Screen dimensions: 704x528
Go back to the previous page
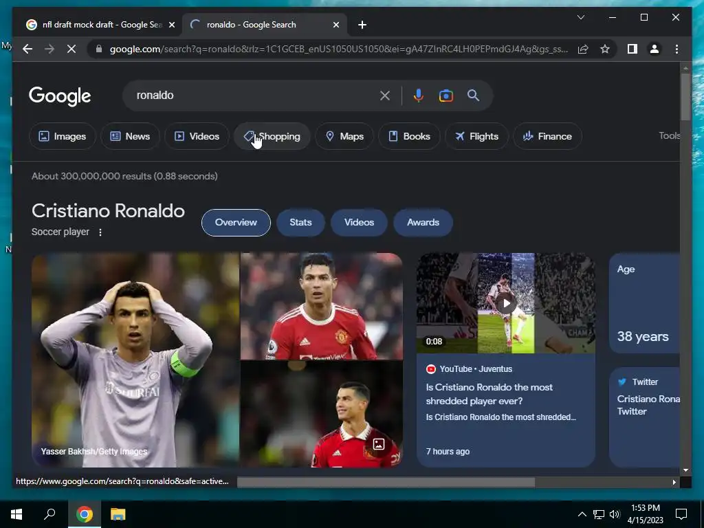(27, 49)
